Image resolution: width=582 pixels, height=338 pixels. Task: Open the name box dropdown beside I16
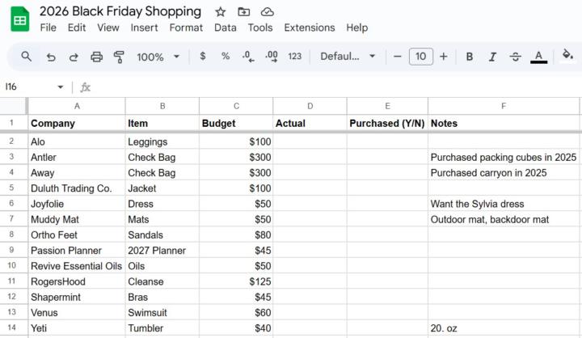point(60,87)
